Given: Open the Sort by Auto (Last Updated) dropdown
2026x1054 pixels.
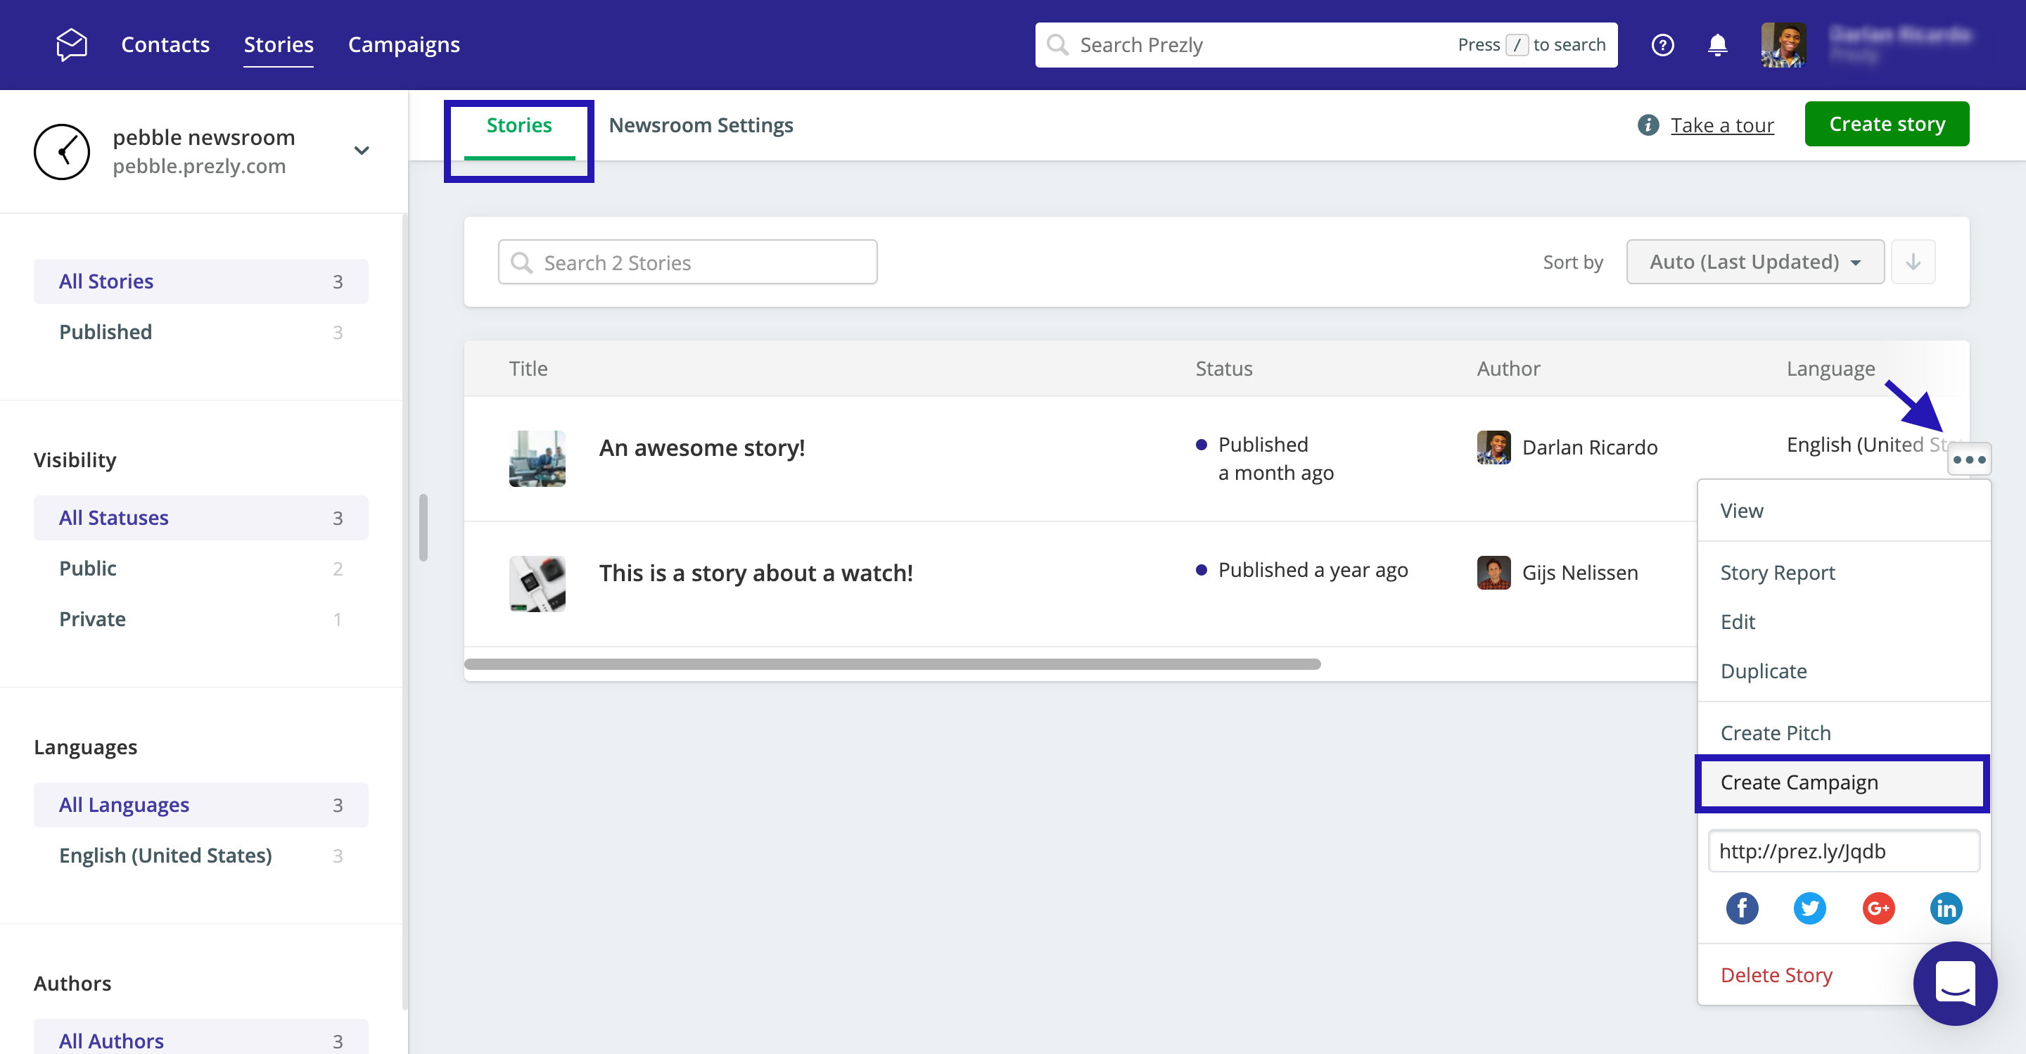Looking at the screenshot, I should pos(1754,262).
